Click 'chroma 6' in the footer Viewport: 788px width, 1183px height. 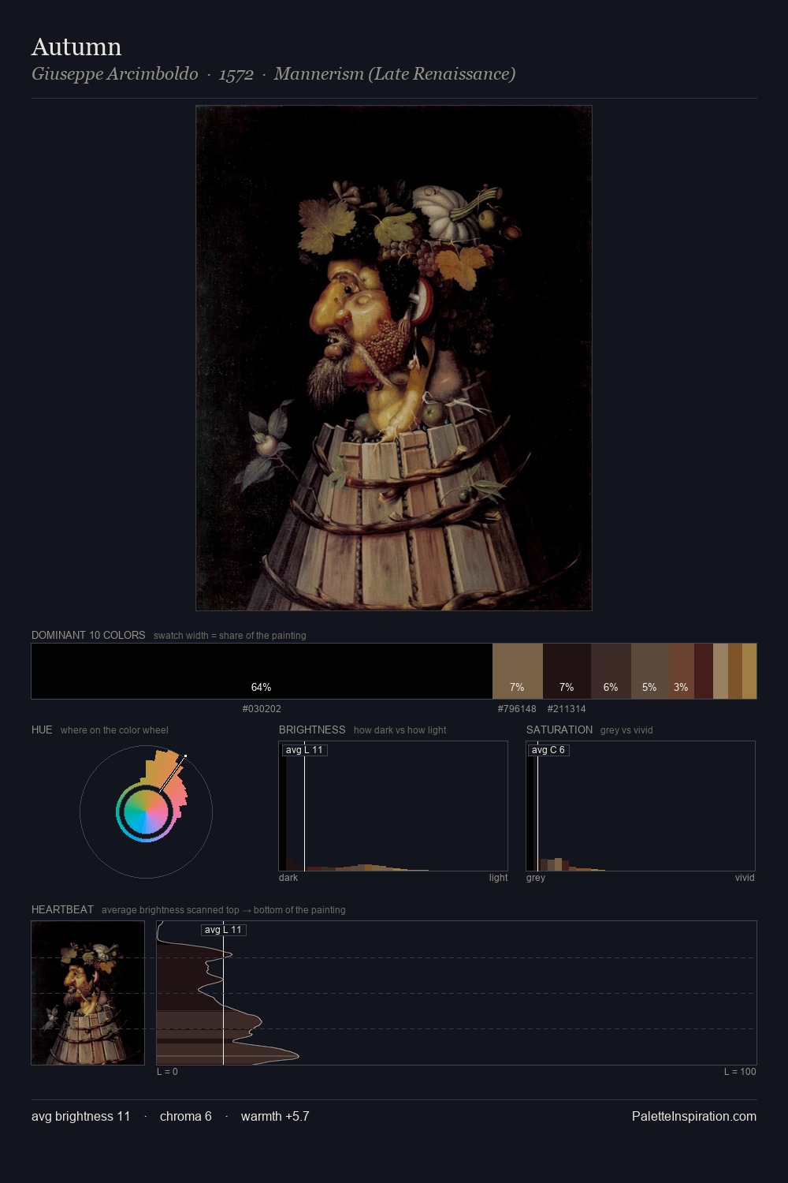coord(186,1116)
